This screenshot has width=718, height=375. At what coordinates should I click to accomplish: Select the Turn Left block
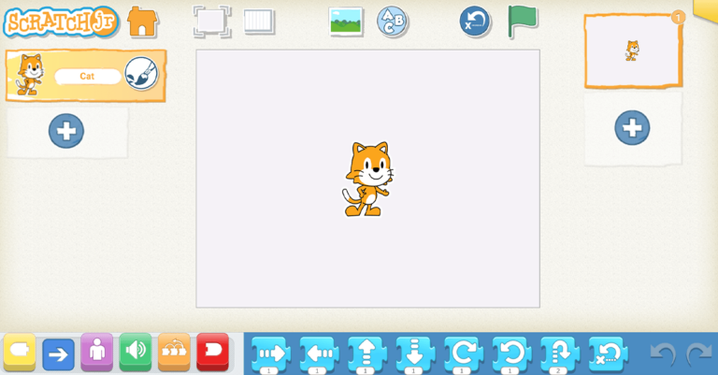512,354
